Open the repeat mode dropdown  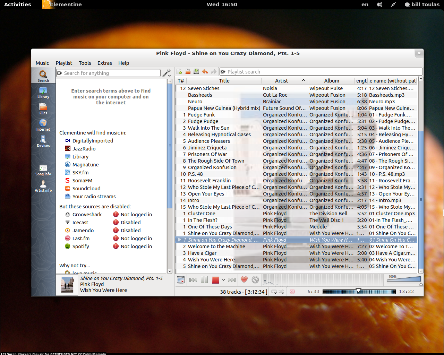click(x=274, y=292)
